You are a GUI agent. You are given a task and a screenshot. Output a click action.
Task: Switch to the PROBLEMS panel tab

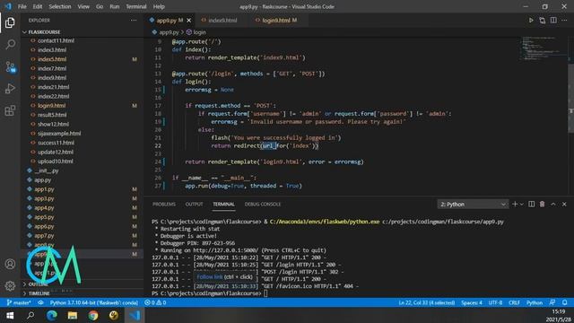coord(164,204)
